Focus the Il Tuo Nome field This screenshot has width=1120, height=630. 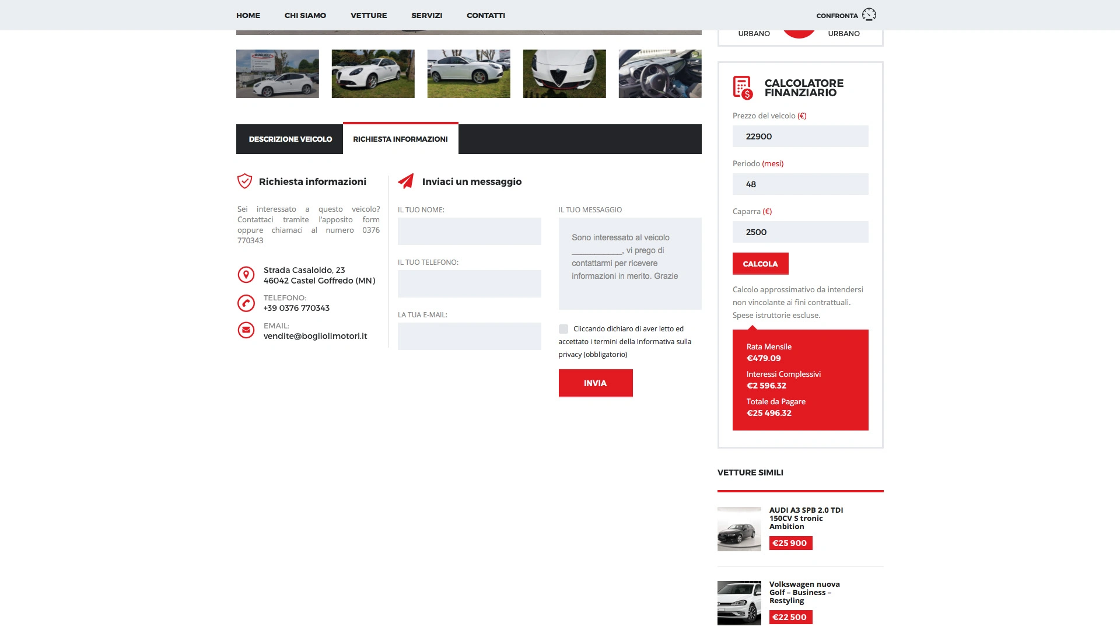coord(470,232)
